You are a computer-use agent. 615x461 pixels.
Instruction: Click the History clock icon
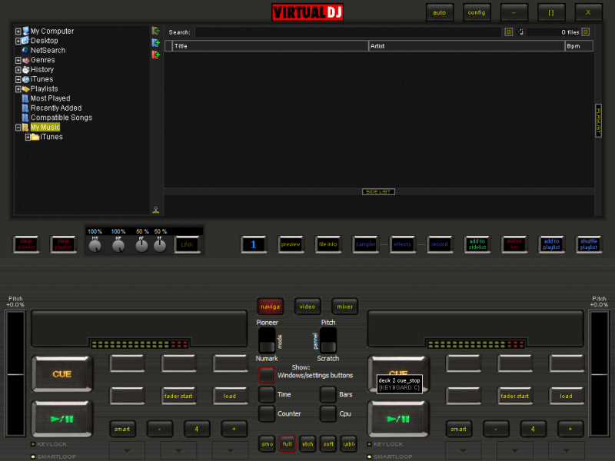[26, 70]
